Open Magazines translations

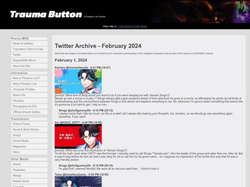click(x=29, y=146)
